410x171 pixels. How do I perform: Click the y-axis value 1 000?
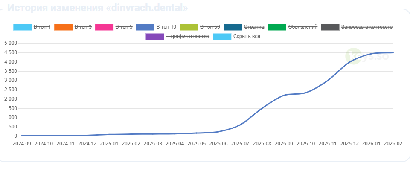pyautogui.click(x=11, y=118)
